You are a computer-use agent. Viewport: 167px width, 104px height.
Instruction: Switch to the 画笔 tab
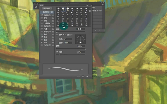[x=42, y=5]
